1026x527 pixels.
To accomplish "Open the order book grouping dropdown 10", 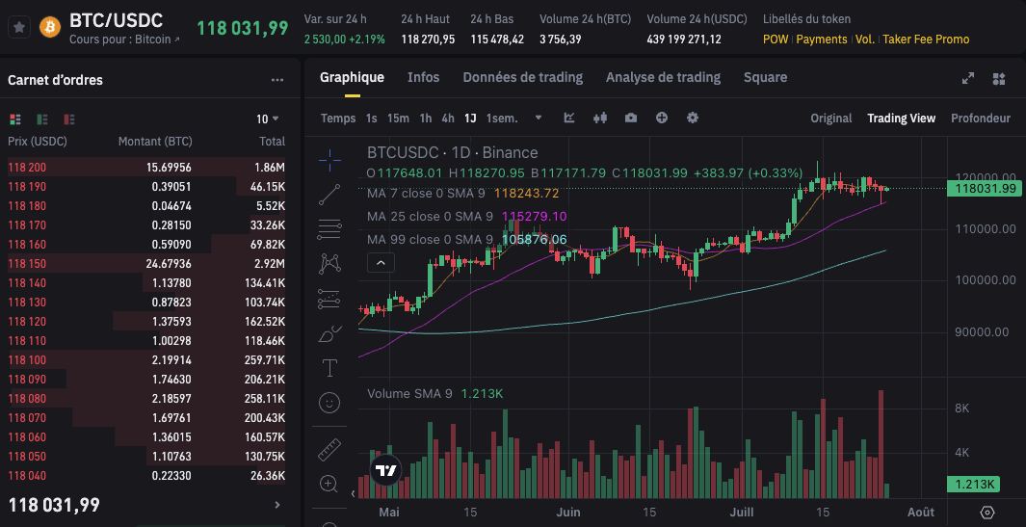I will [x=268, y=119].
